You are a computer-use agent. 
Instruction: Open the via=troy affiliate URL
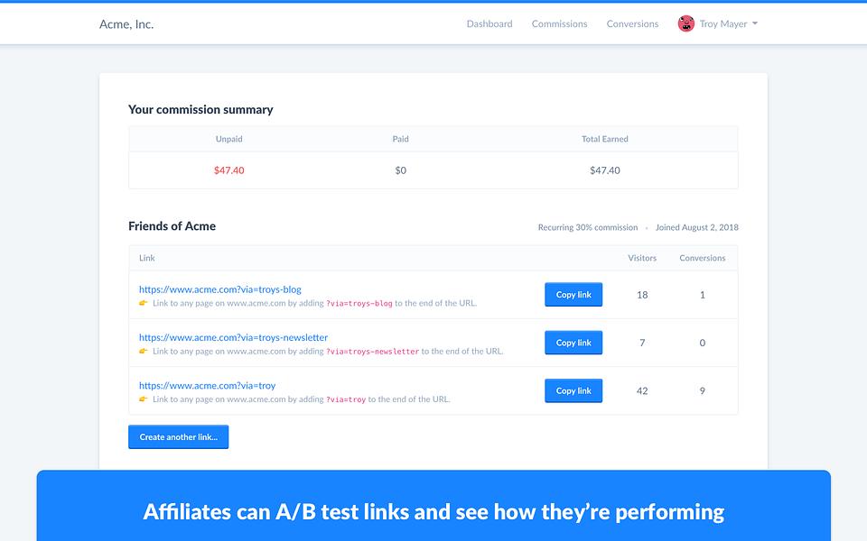[208, 385]
